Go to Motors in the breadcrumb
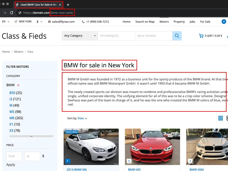The width and height of the screenshot is (228, 171). click(19, 52)
